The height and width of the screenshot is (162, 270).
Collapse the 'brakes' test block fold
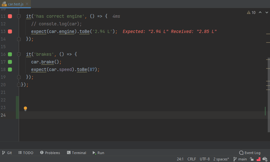19,54
